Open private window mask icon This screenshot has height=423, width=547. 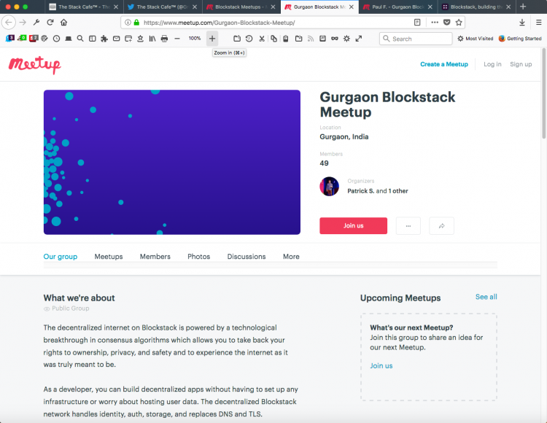(335, 39)
